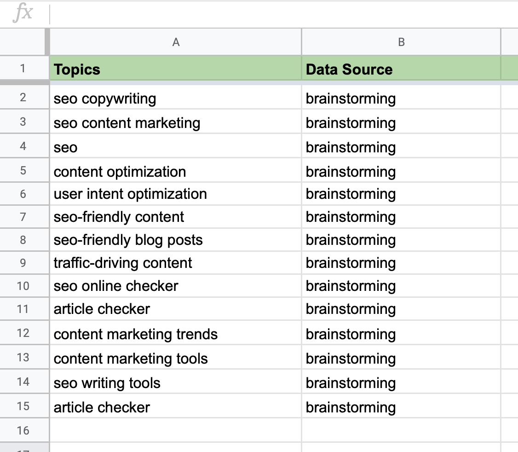Click the cell containing 'seo content marketing'

[x=176, y=123]
